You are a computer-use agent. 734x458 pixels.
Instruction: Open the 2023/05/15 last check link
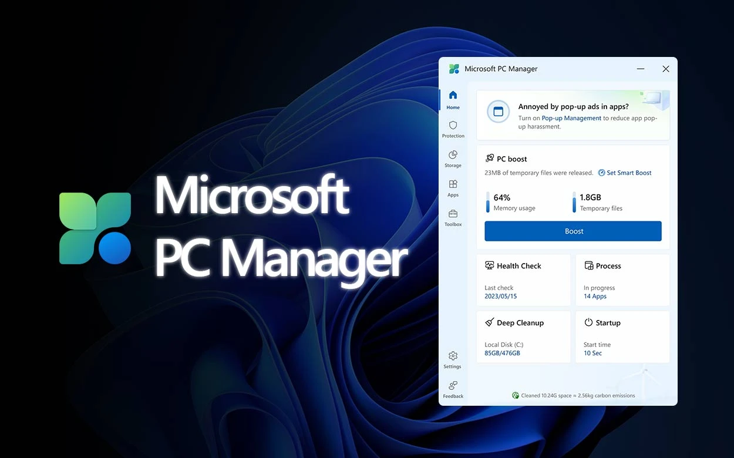500,297
